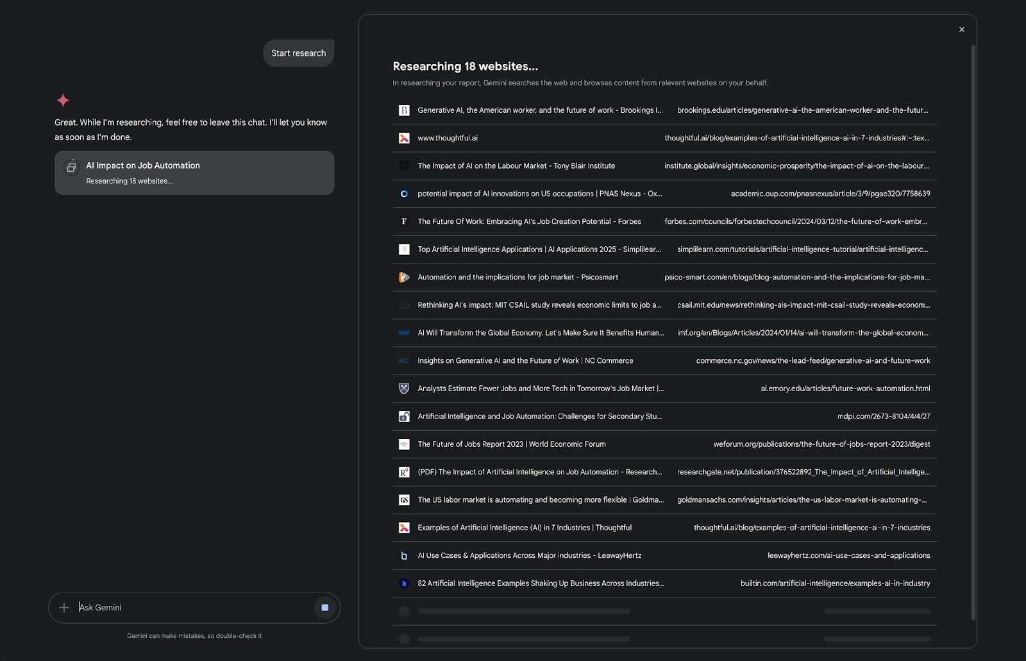Click the sources panel vertical scrollbar
The width and height of the screenshot is (1026, 661).
[x=973, y=333]
